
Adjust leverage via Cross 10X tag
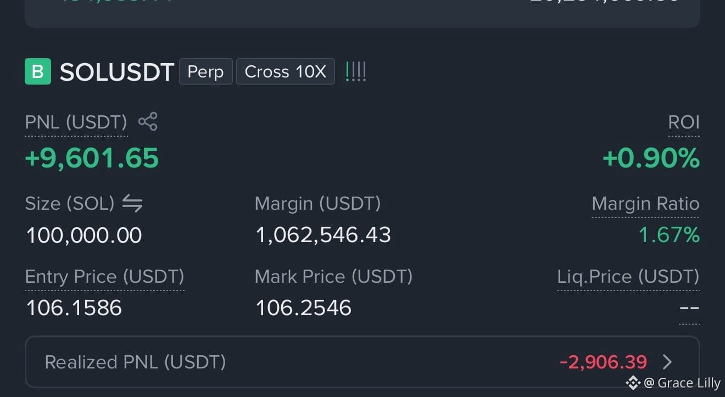click(x=285, y=71)
